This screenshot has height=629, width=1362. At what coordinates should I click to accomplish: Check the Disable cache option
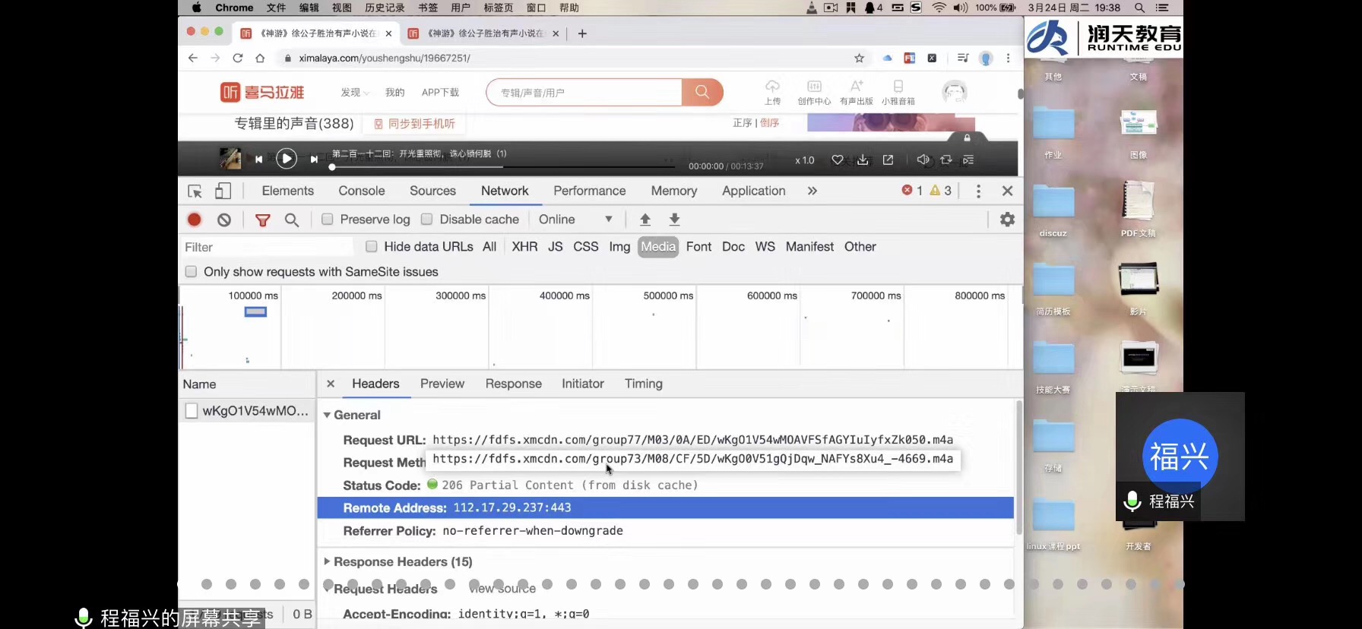pyautogui.click(x=427, y=220)
